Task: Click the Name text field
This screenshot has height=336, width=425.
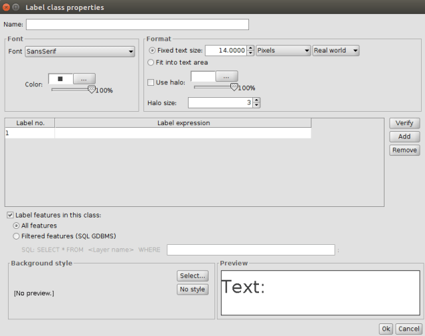Action: coord(137,25)
